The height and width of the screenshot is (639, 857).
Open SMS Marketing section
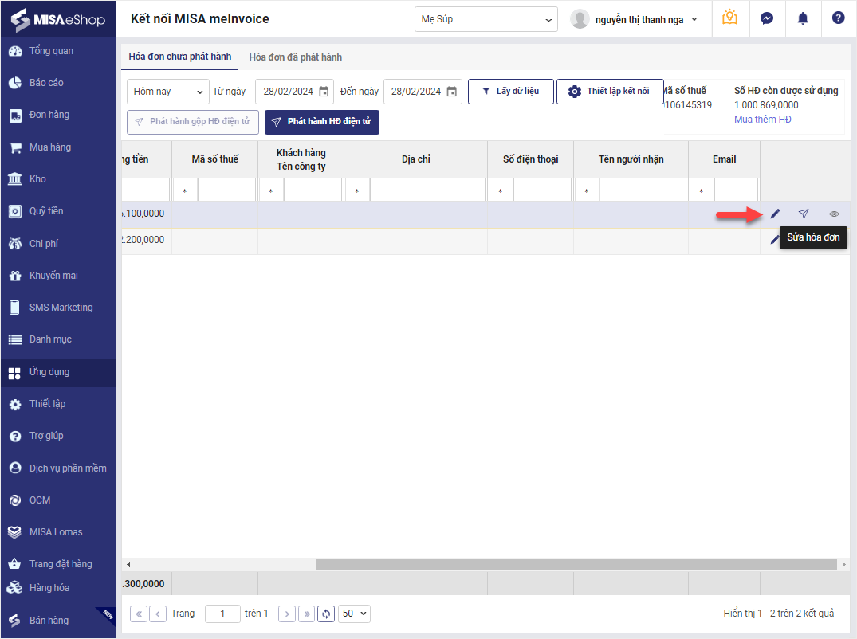coord(58,308)
